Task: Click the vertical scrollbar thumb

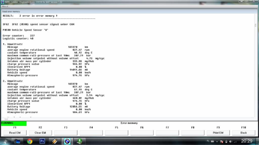Action: [255, 25]
